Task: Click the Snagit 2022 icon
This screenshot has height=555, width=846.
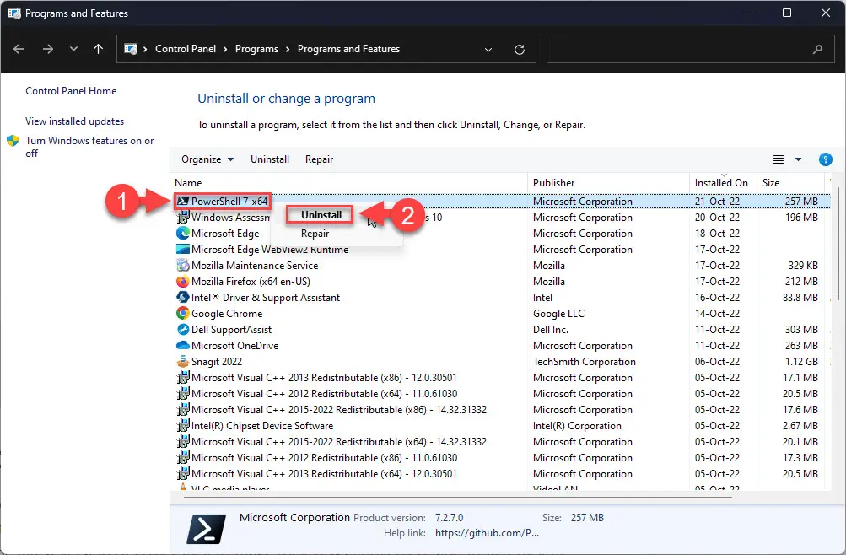Action: click(183, 361)
